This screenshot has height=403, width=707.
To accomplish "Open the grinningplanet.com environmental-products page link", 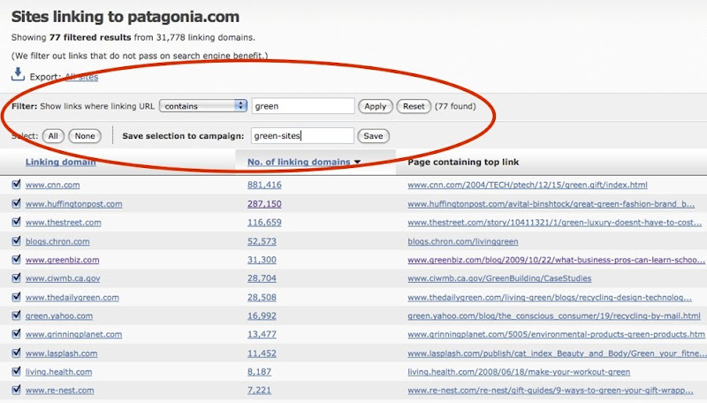I will point(556,334).
